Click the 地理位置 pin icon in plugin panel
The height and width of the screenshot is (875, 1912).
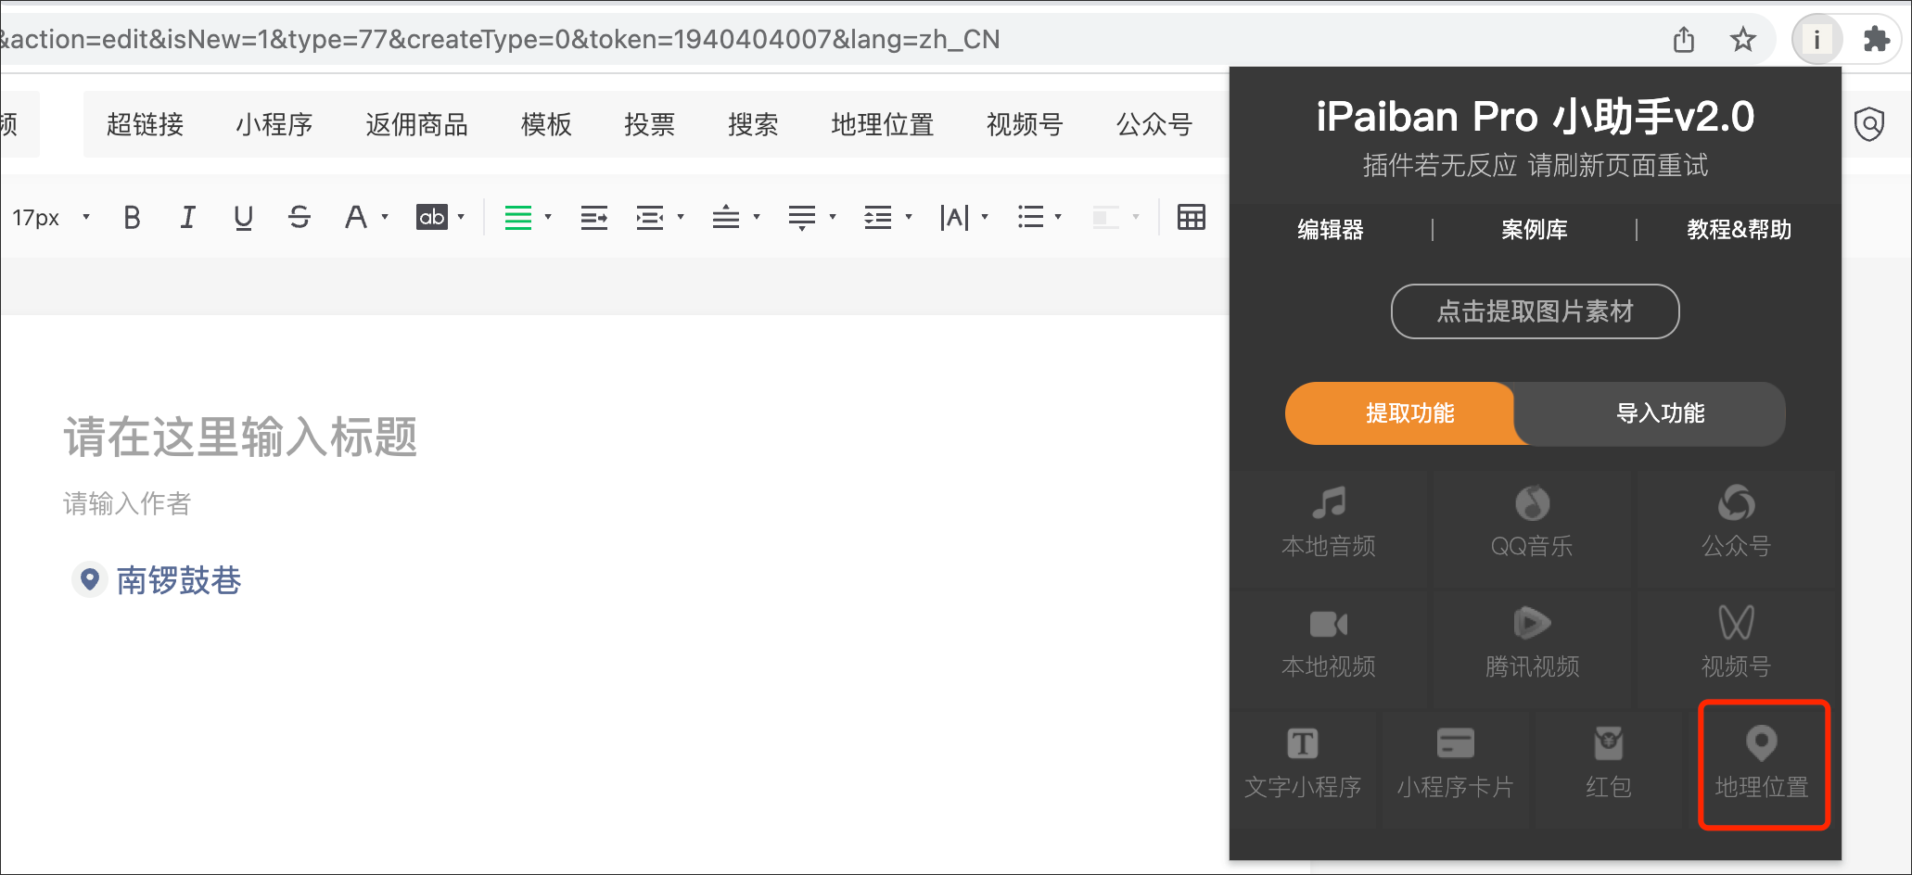point(1761,743)
